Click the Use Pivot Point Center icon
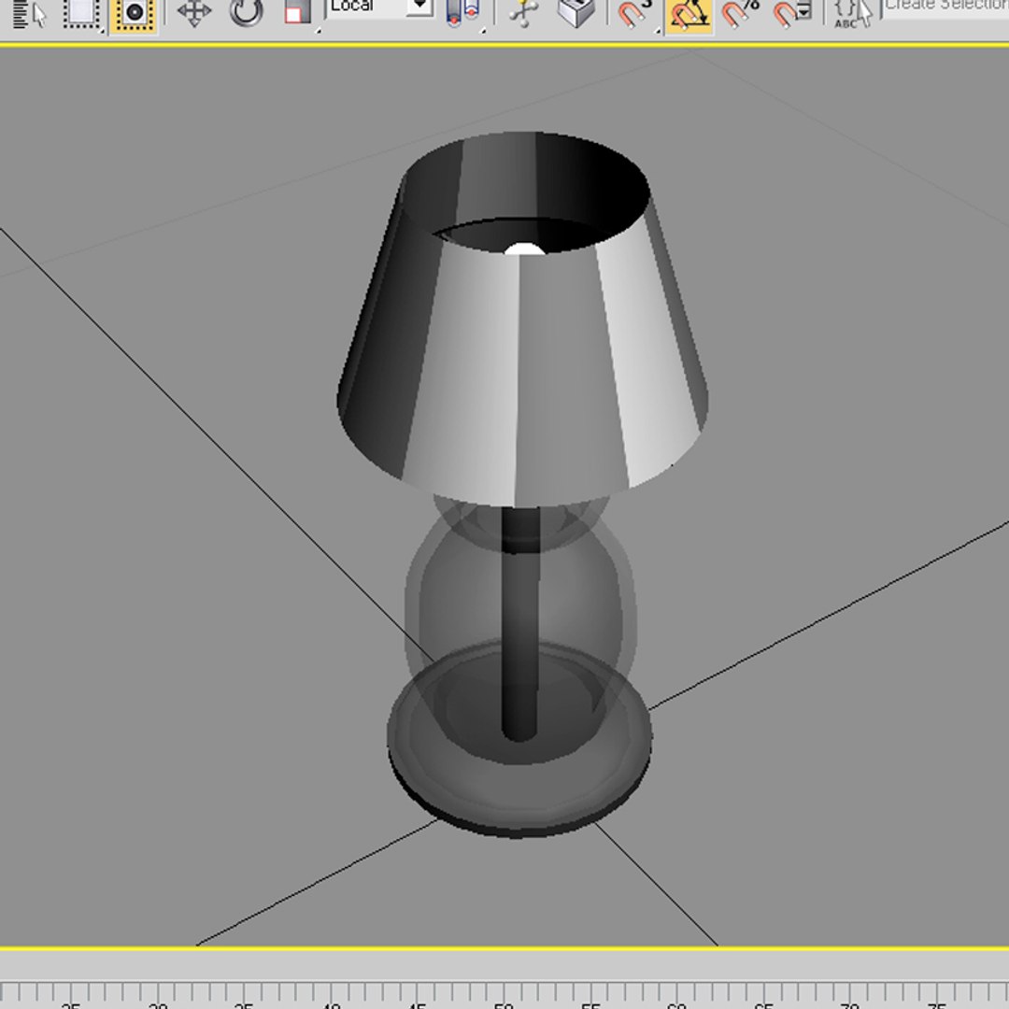The height and width of the screenshot is (1009, 1009). (462, 13)
